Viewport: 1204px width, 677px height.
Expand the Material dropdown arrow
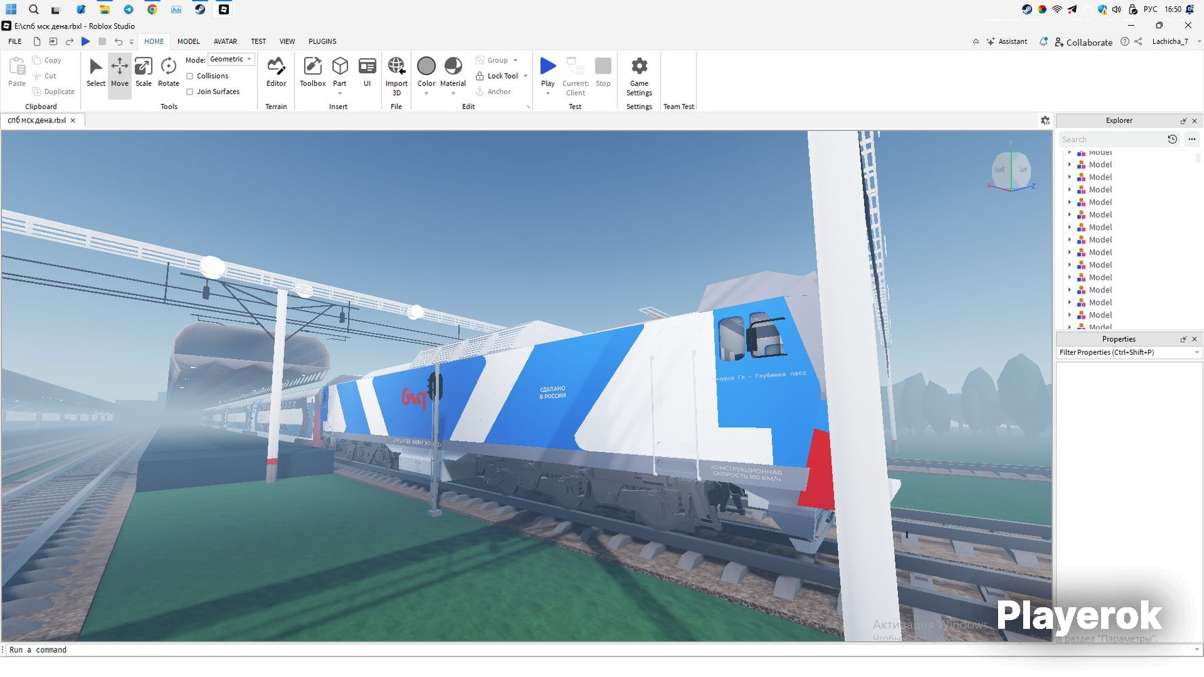453,93
